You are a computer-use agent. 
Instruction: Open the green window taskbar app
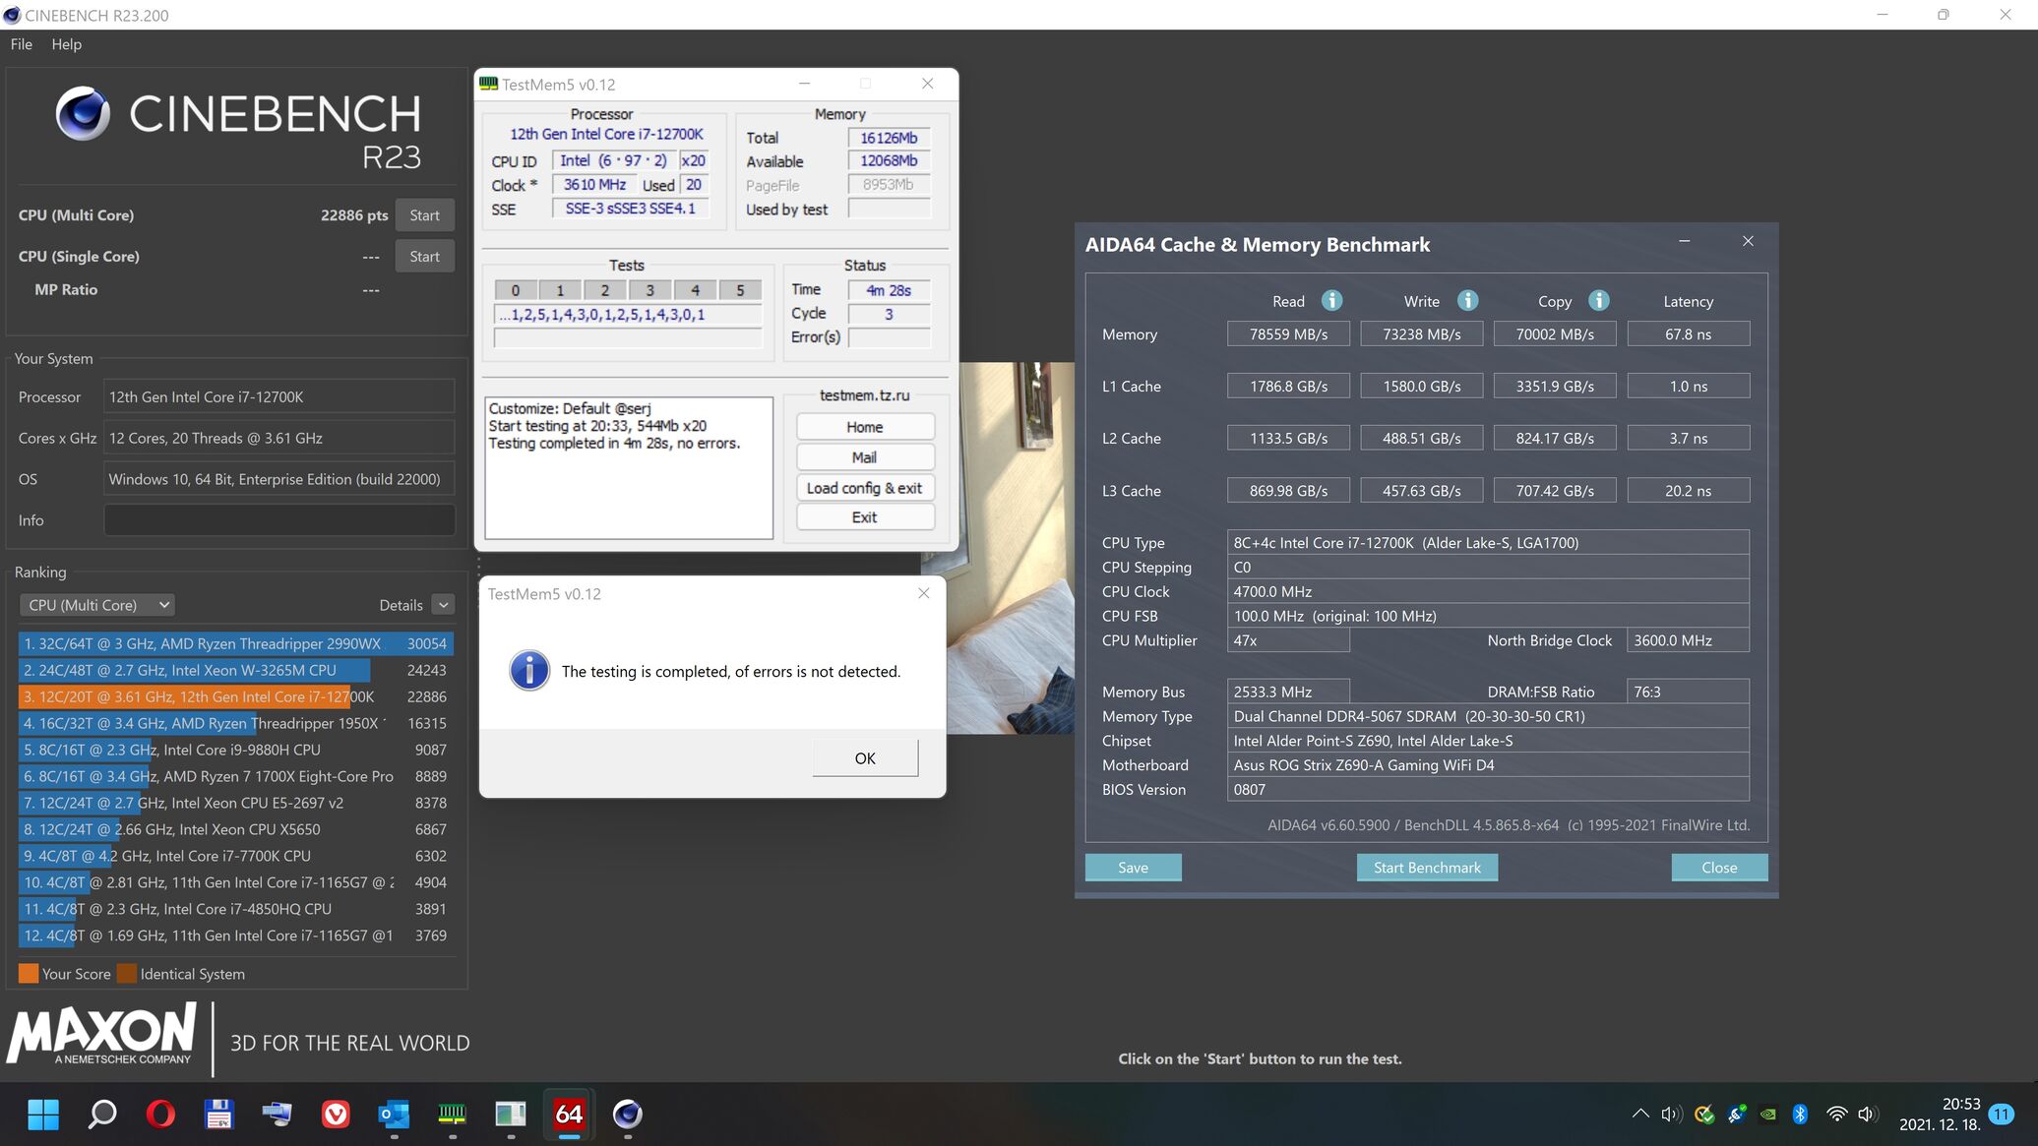click(510, 1115)
